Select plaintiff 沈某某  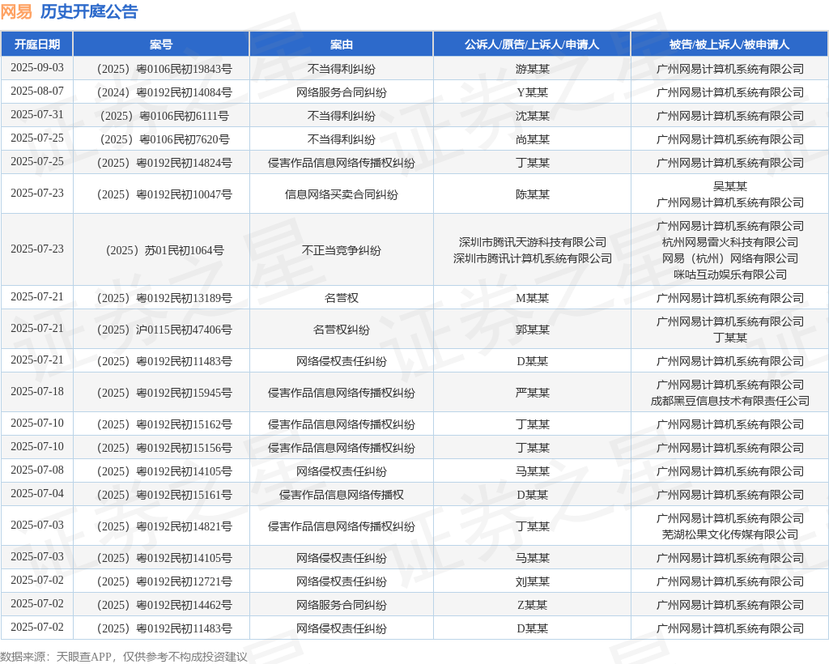[533, 116]
